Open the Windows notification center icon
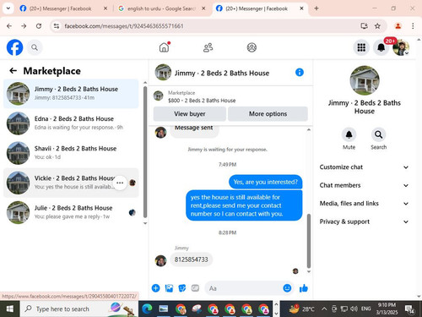 pos(409,309)
